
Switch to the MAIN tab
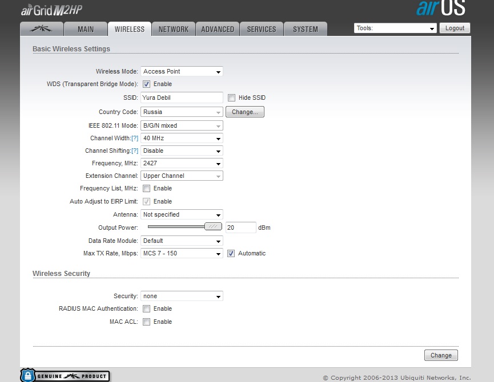tap(86, 29)
